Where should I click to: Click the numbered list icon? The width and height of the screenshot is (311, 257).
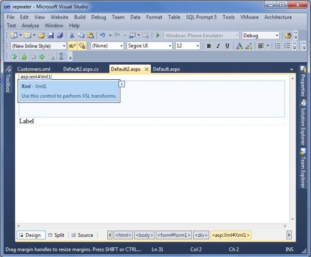coord(287,46)
